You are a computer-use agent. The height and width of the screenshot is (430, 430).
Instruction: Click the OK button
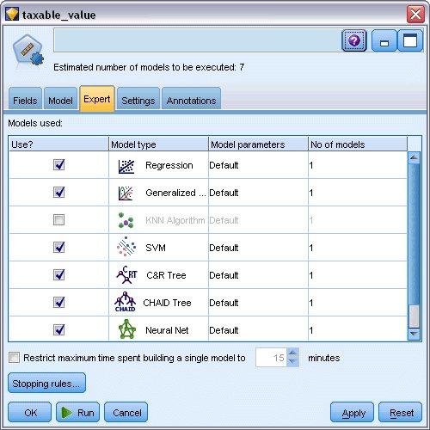(30, 412)
